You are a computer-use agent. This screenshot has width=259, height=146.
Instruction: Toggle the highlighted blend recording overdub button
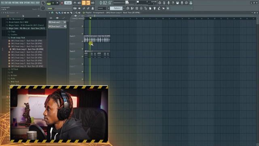(88, 3)
